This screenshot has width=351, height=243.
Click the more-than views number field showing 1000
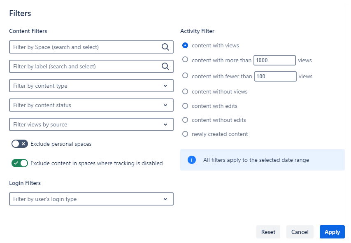click(274, 61)
